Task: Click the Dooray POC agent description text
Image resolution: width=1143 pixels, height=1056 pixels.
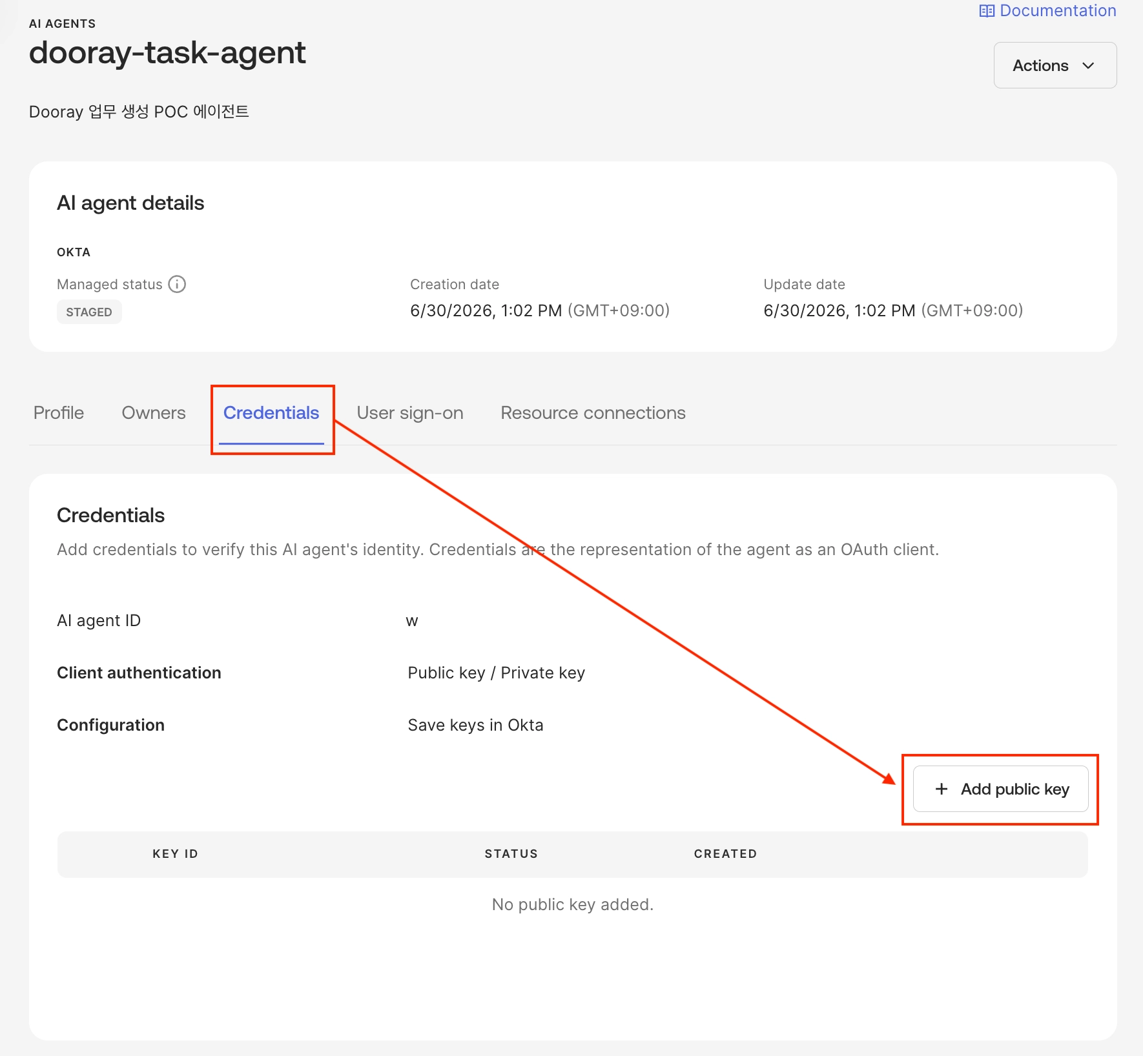Action: 139,112
